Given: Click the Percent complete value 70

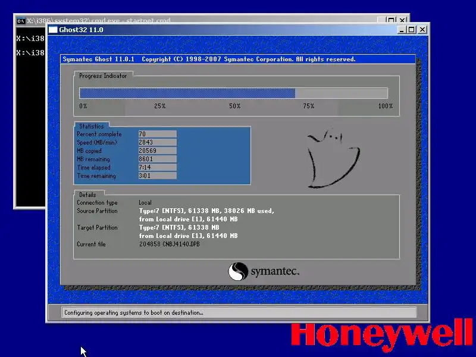Looking at the screenshot, I should (157, 134).
